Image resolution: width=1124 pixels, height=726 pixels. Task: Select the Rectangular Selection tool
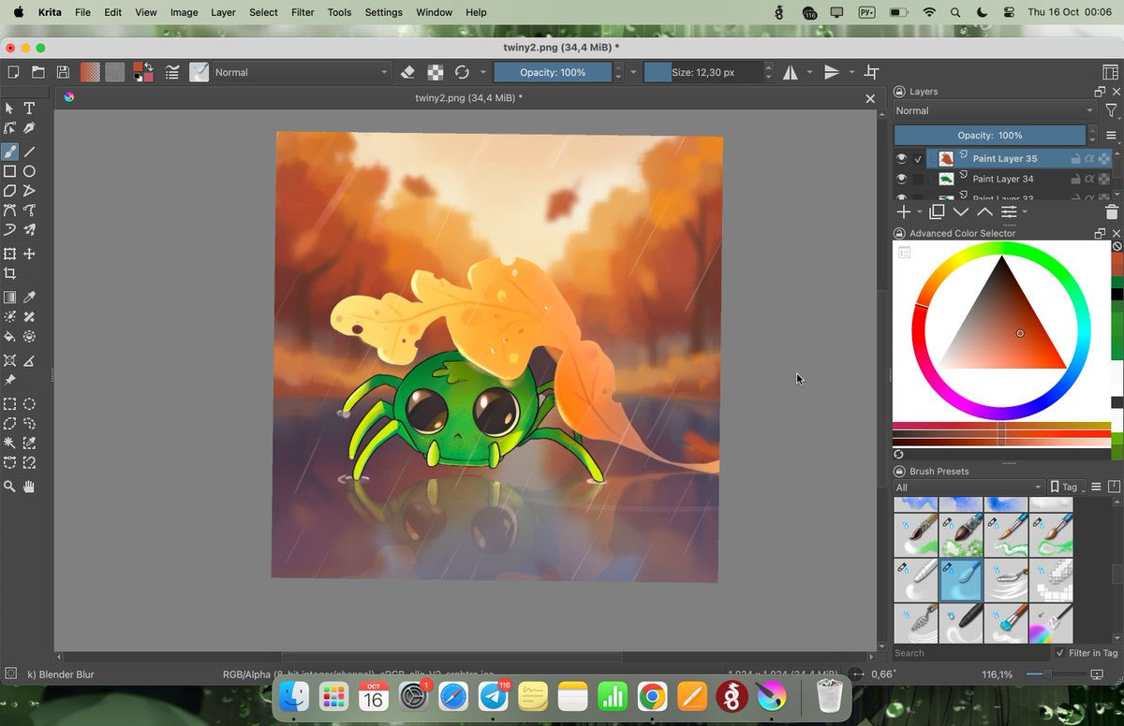click(9, 404)
